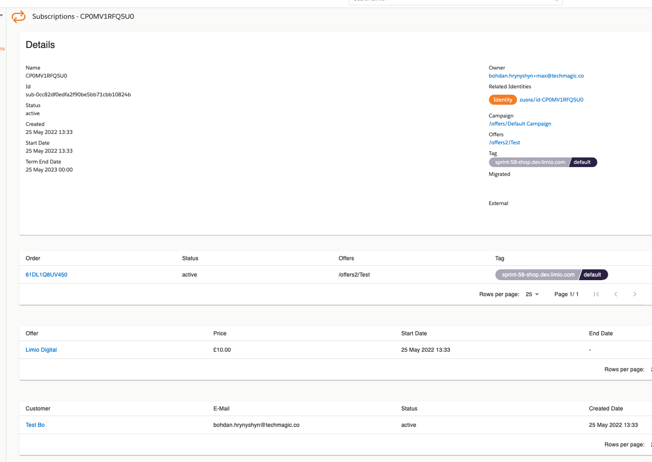Click the orange Subscriptions loop icon
This screenshot has width=652, height=462.
[18, 17]
